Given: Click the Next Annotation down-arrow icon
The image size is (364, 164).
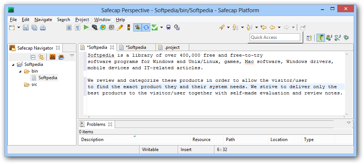Looking at the screenshot, I should (235, 27).
